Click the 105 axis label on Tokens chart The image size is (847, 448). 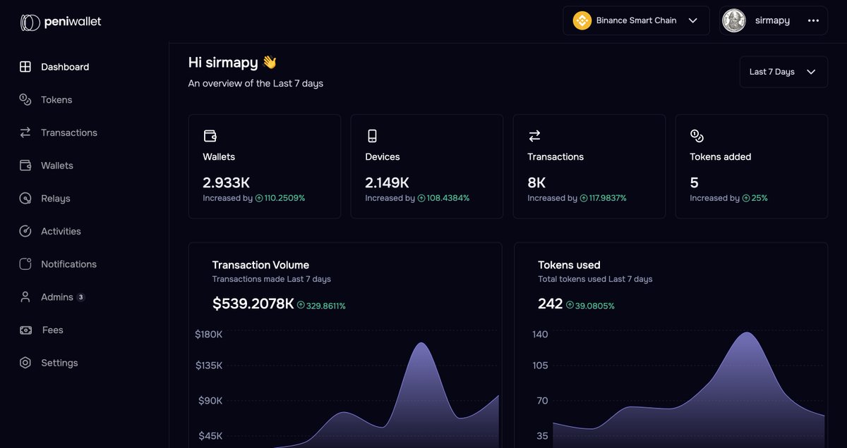pos(540,366)
